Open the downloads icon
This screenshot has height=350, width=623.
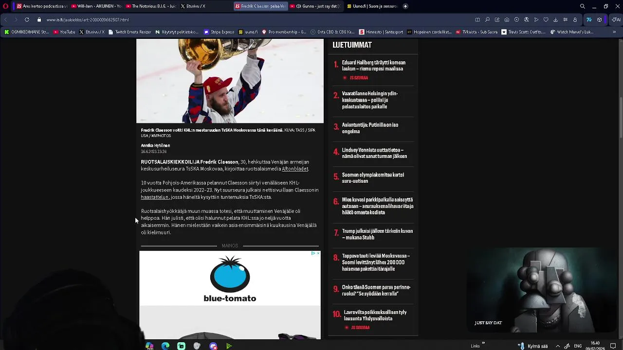point(555,20)
